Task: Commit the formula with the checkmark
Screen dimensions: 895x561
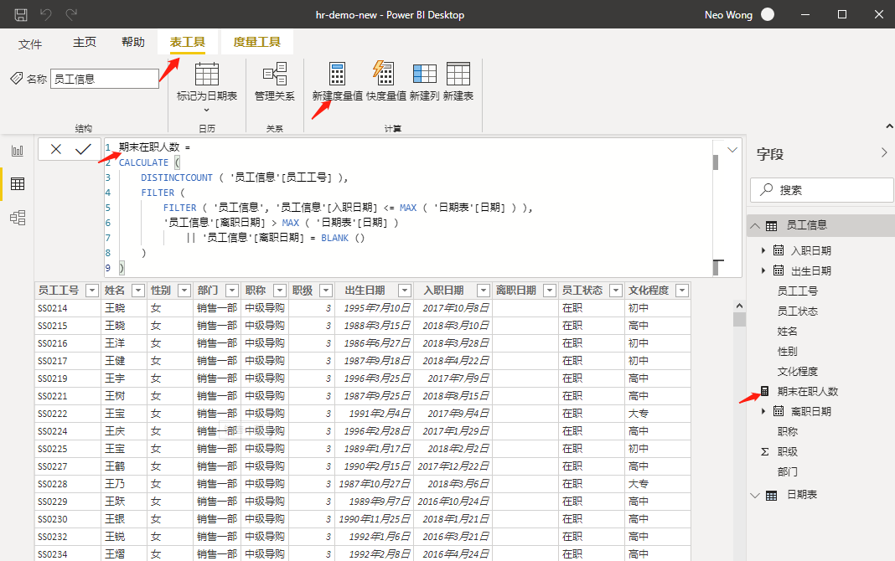Action: pos(83,149)
